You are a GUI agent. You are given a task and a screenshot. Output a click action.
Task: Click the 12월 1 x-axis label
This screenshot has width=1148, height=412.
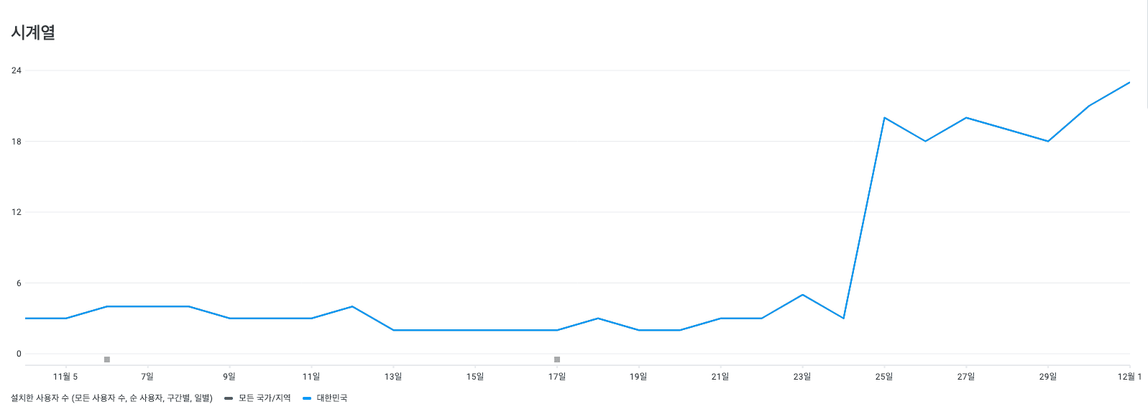[x=1129, y=377]
